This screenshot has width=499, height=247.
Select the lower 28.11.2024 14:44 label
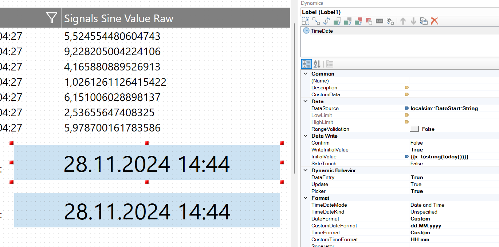147,211
